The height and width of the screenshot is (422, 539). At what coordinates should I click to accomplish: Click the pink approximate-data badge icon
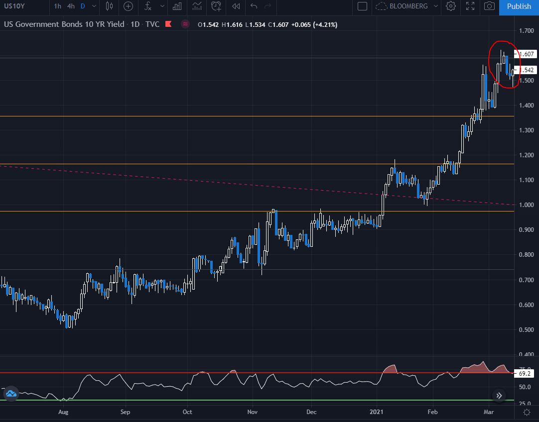(x=185, y=24)
